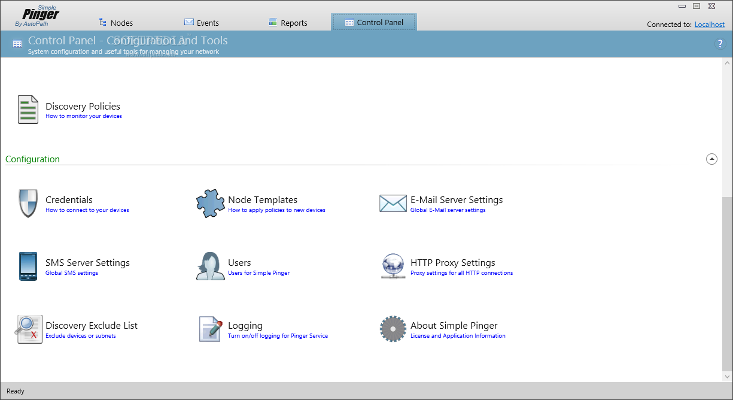This screenshot has height=400, width=733.
Task: Click the Credentials shield icon
Action: pos(28,203)
